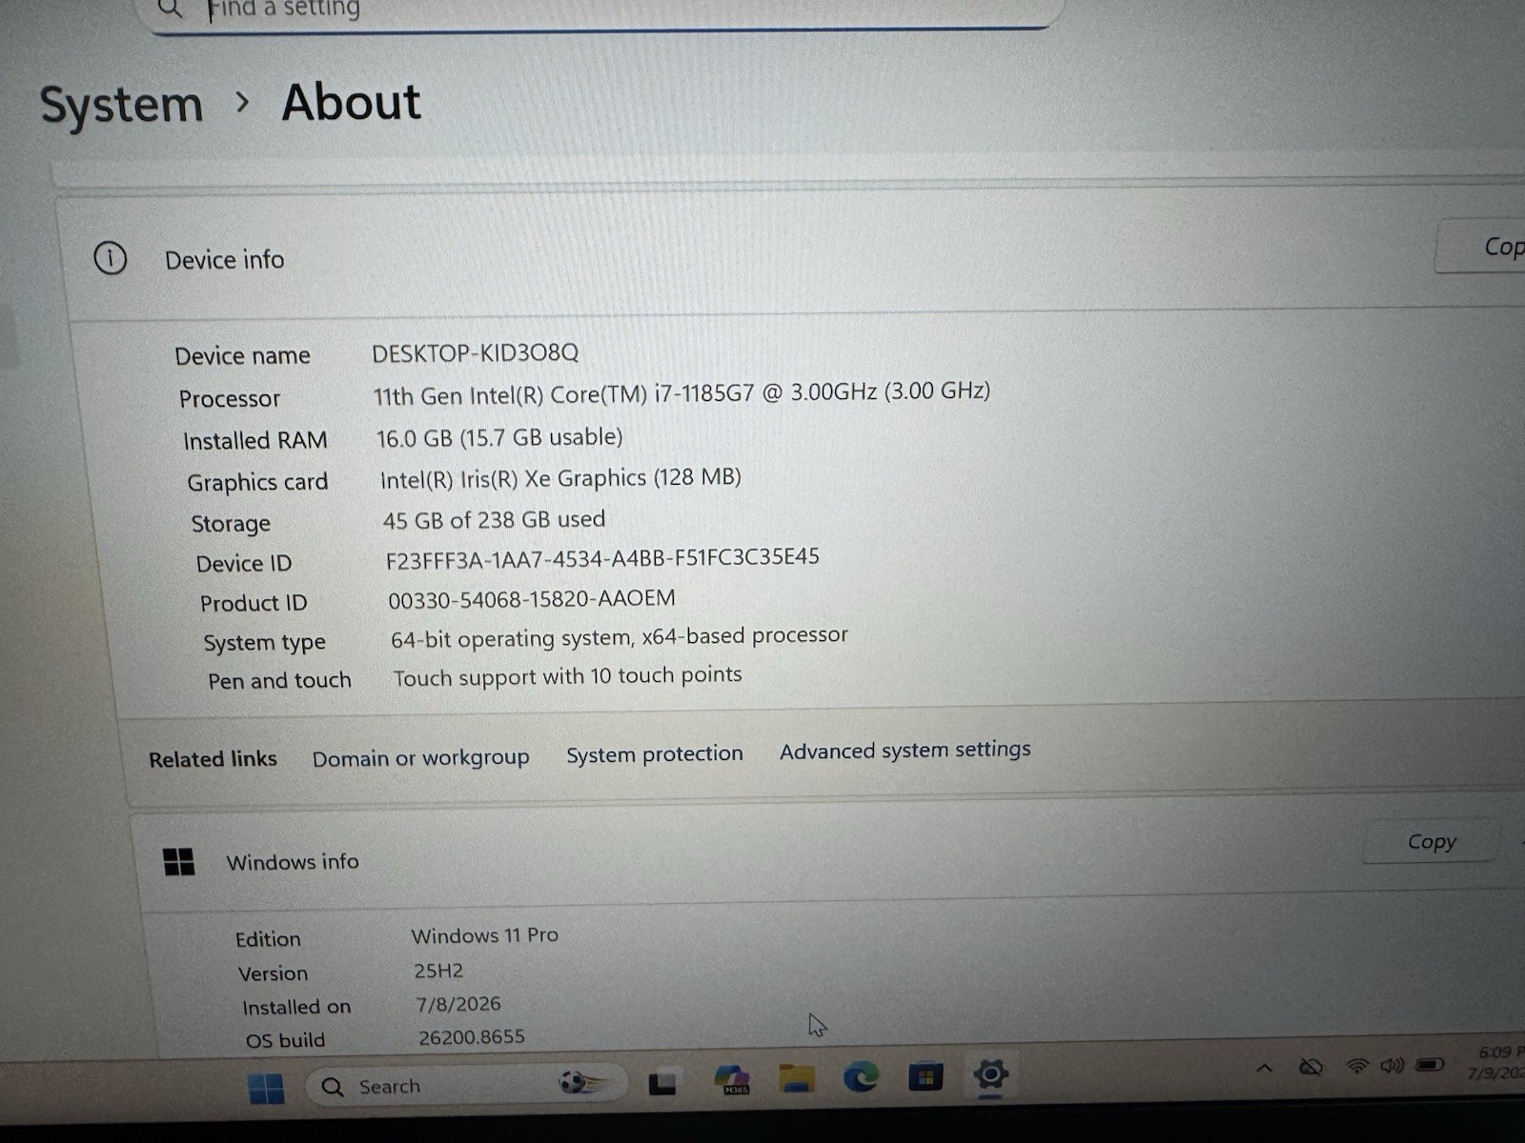Click the Related links label
This screenshot has width=1525, height=1143.
[213, 759]
